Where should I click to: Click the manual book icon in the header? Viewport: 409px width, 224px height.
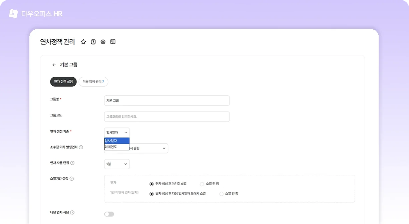click(112, 42)
